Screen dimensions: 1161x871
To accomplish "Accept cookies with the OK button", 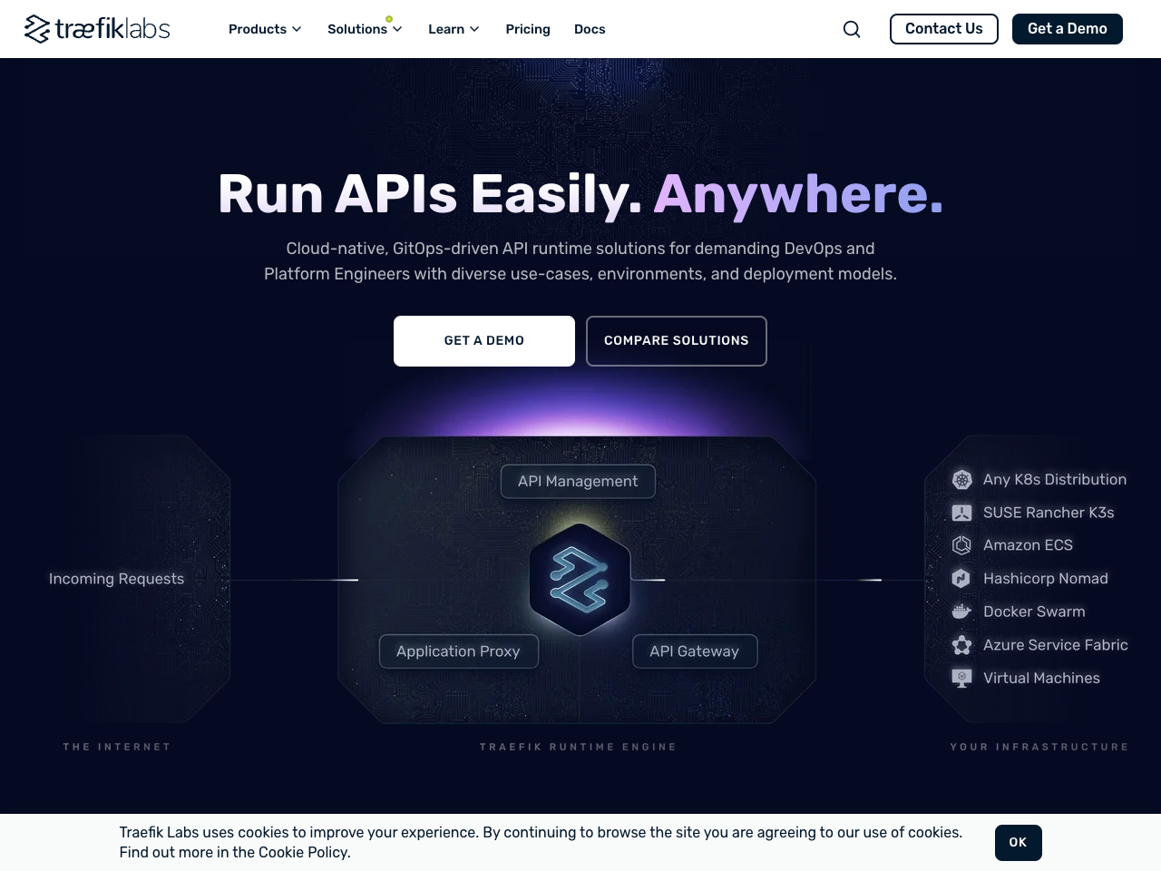I will 1019,843.
